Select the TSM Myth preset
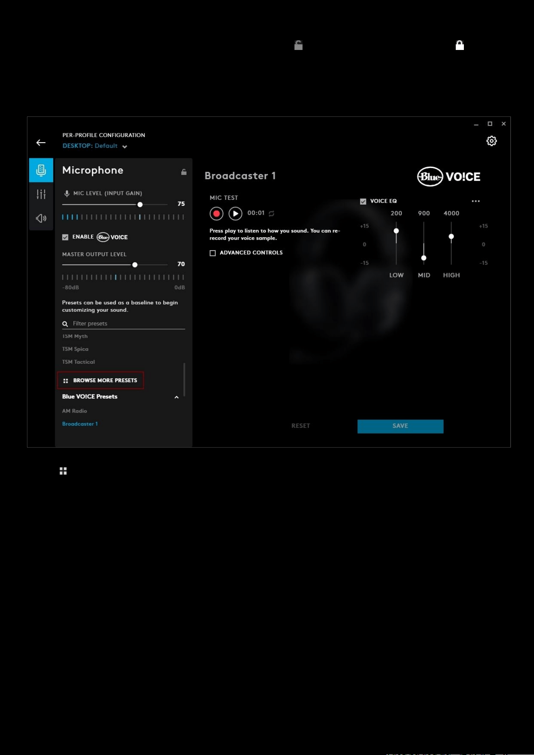 (x=75, y=336)
